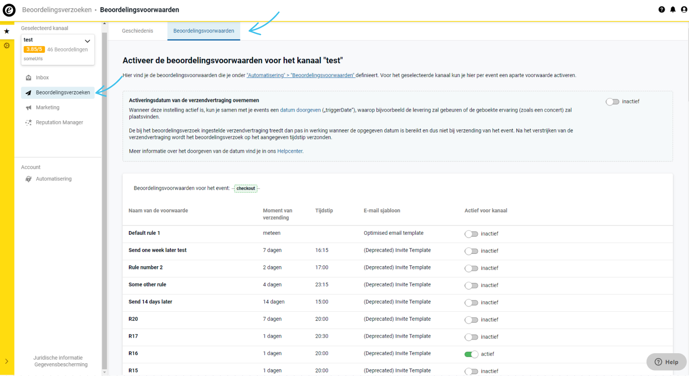Click Gegevensbescherming link

coord(61,365)
